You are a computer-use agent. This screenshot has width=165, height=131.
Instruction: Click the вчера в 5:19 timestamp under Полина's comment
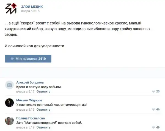25,127
